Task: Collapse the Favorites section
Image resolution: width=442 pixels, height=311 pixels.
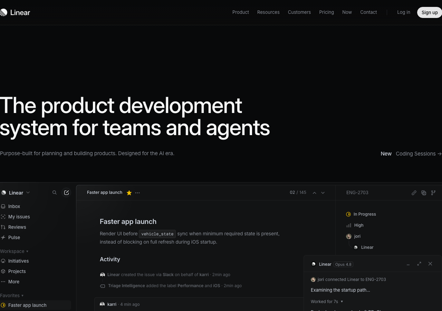Action: pyautogui.click(x=12, y=295)
